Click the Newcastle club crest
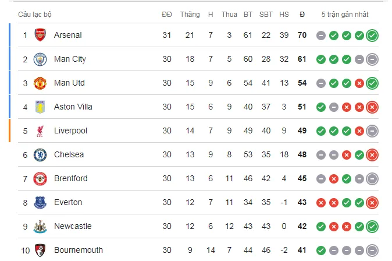 40,226
